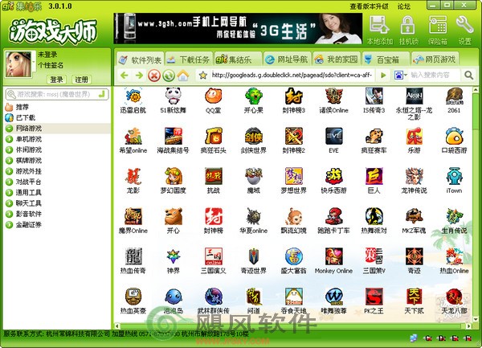Viewport: 482px width, 348px height.
Task: Click the horizontal scrollbar right arrow
Action: 468,325
